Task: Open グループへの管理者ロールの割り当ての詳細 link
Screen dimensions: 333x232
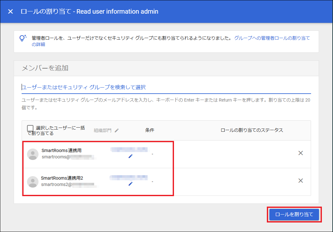Action: pos(272,38)
